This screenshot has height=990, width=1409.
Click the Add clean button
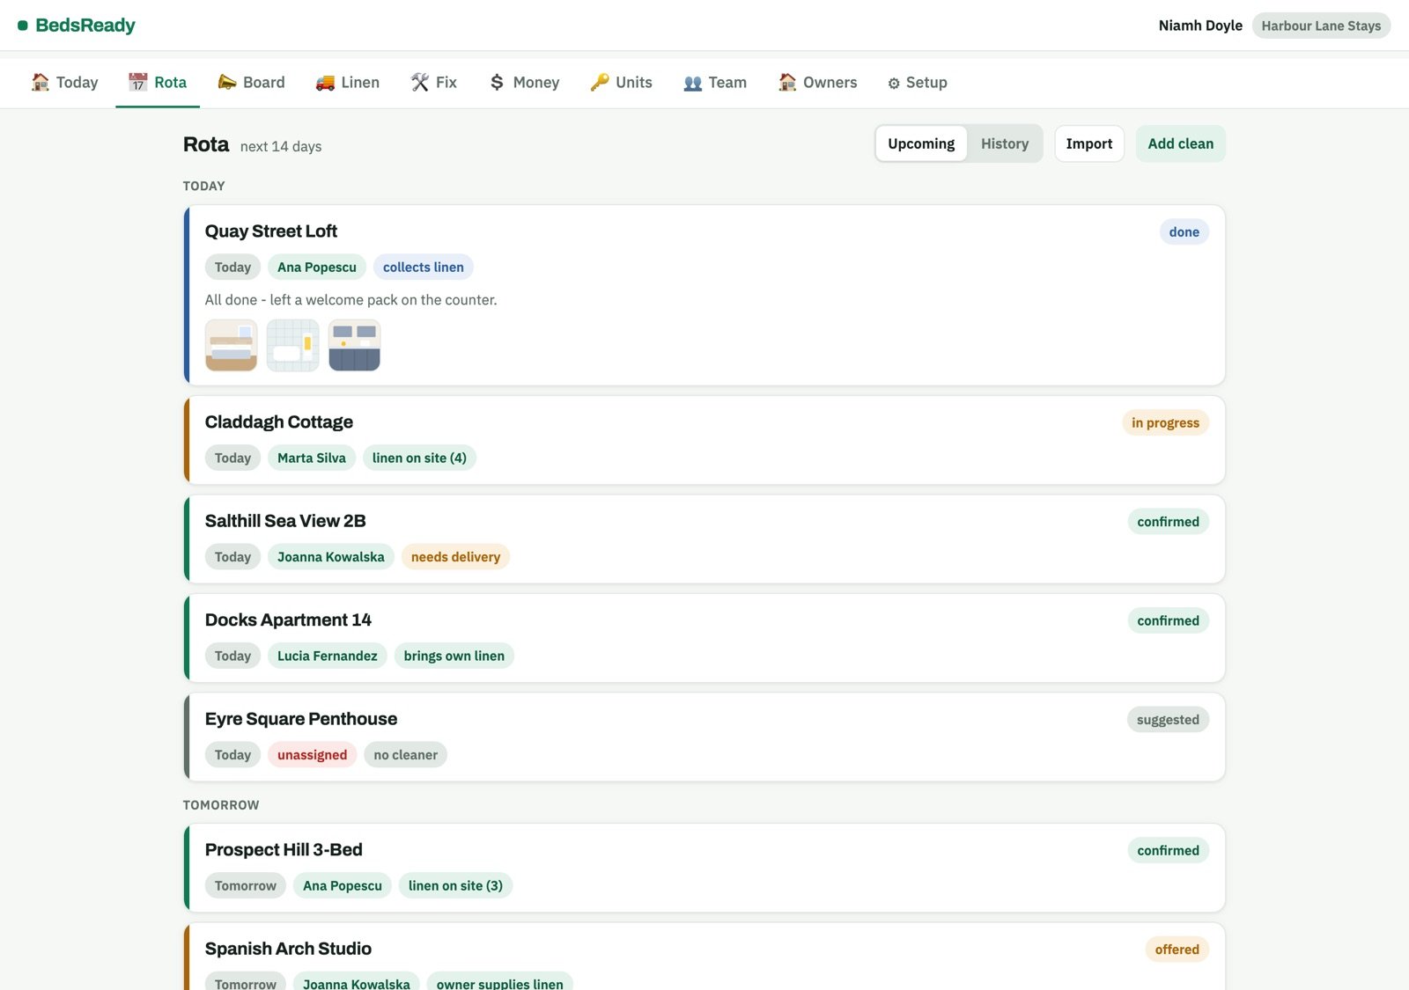pos(1181,143)
